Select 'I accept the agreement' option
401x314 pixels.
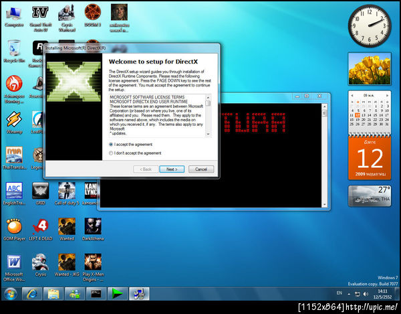pos(131,145)
